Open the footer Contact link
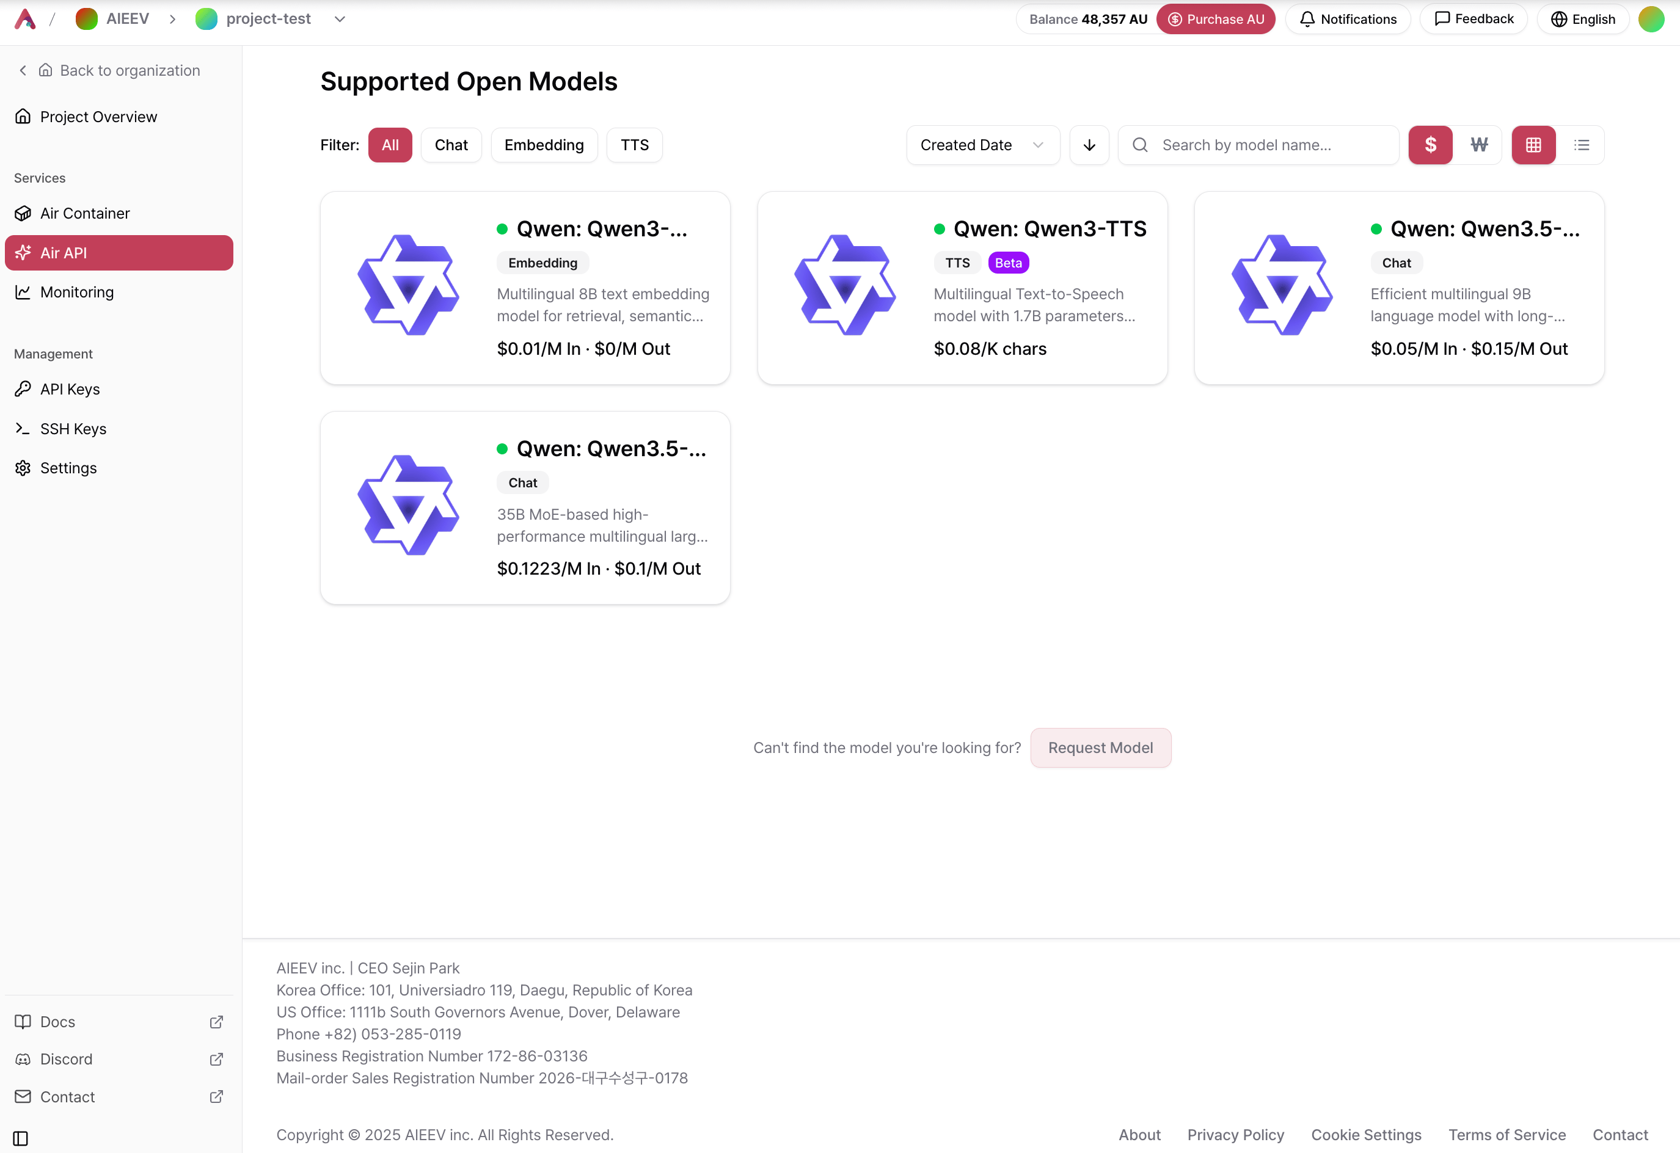The width and height of the screenshot is (1680, 1153). [x=1621, y=1135]
